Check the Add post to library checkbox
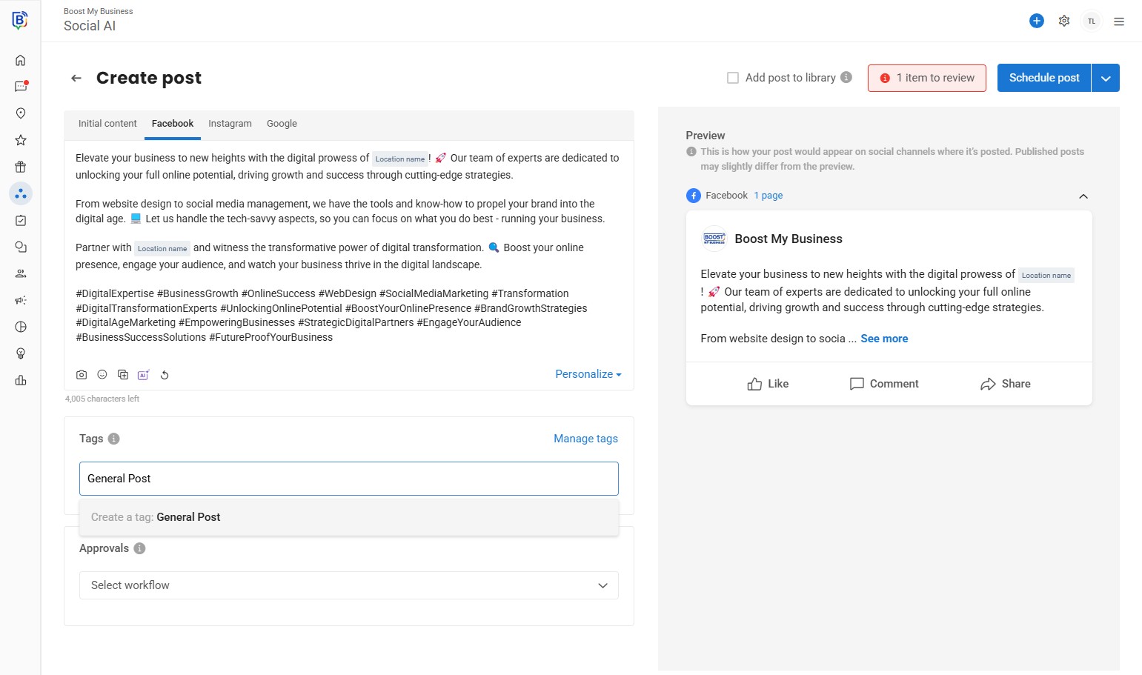 coord(733,78)
